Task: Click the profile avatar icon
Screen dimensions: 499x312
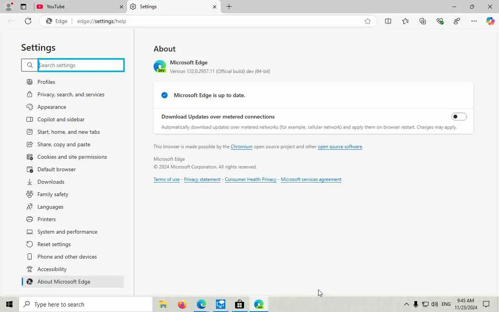Action: pos(9,7)
